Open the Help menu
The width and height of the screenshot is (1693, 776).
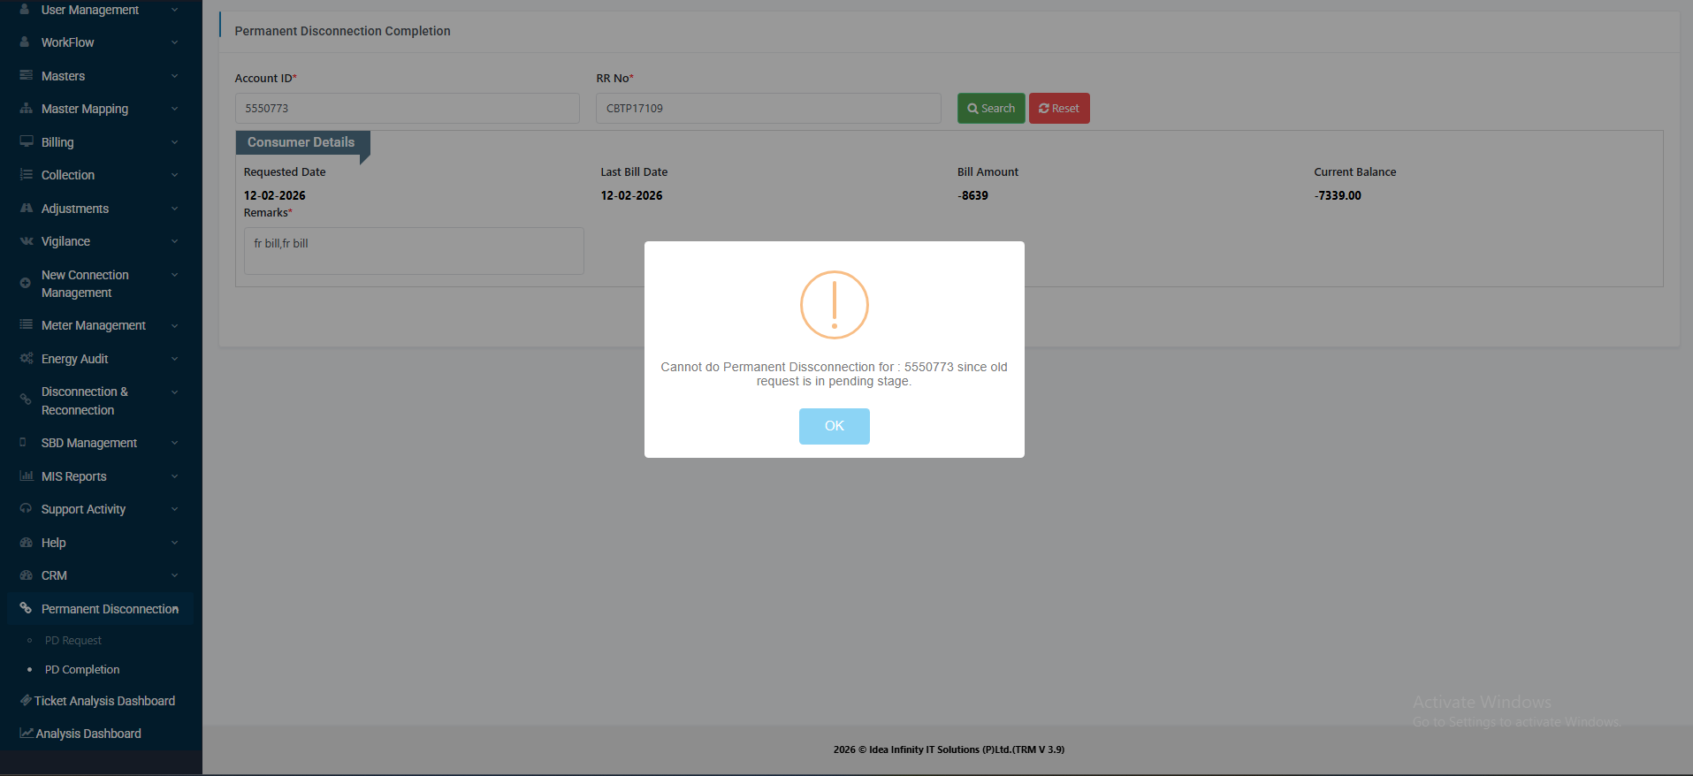pyautogui.click(x=100, y=543)
